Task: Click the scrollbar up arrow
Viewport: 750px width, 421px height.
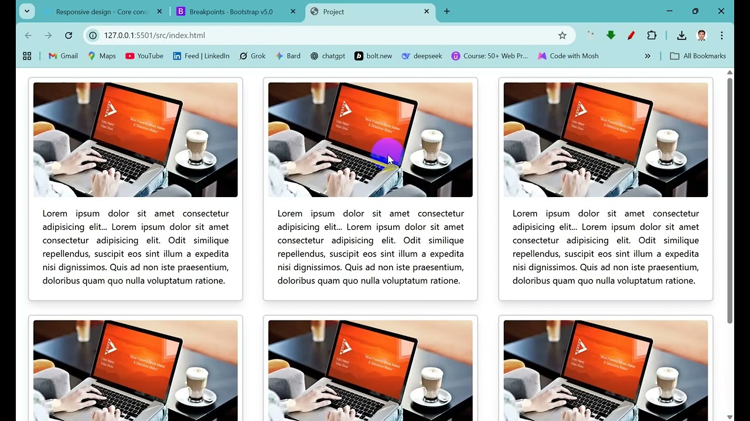Action: click(x=729, y=73)
